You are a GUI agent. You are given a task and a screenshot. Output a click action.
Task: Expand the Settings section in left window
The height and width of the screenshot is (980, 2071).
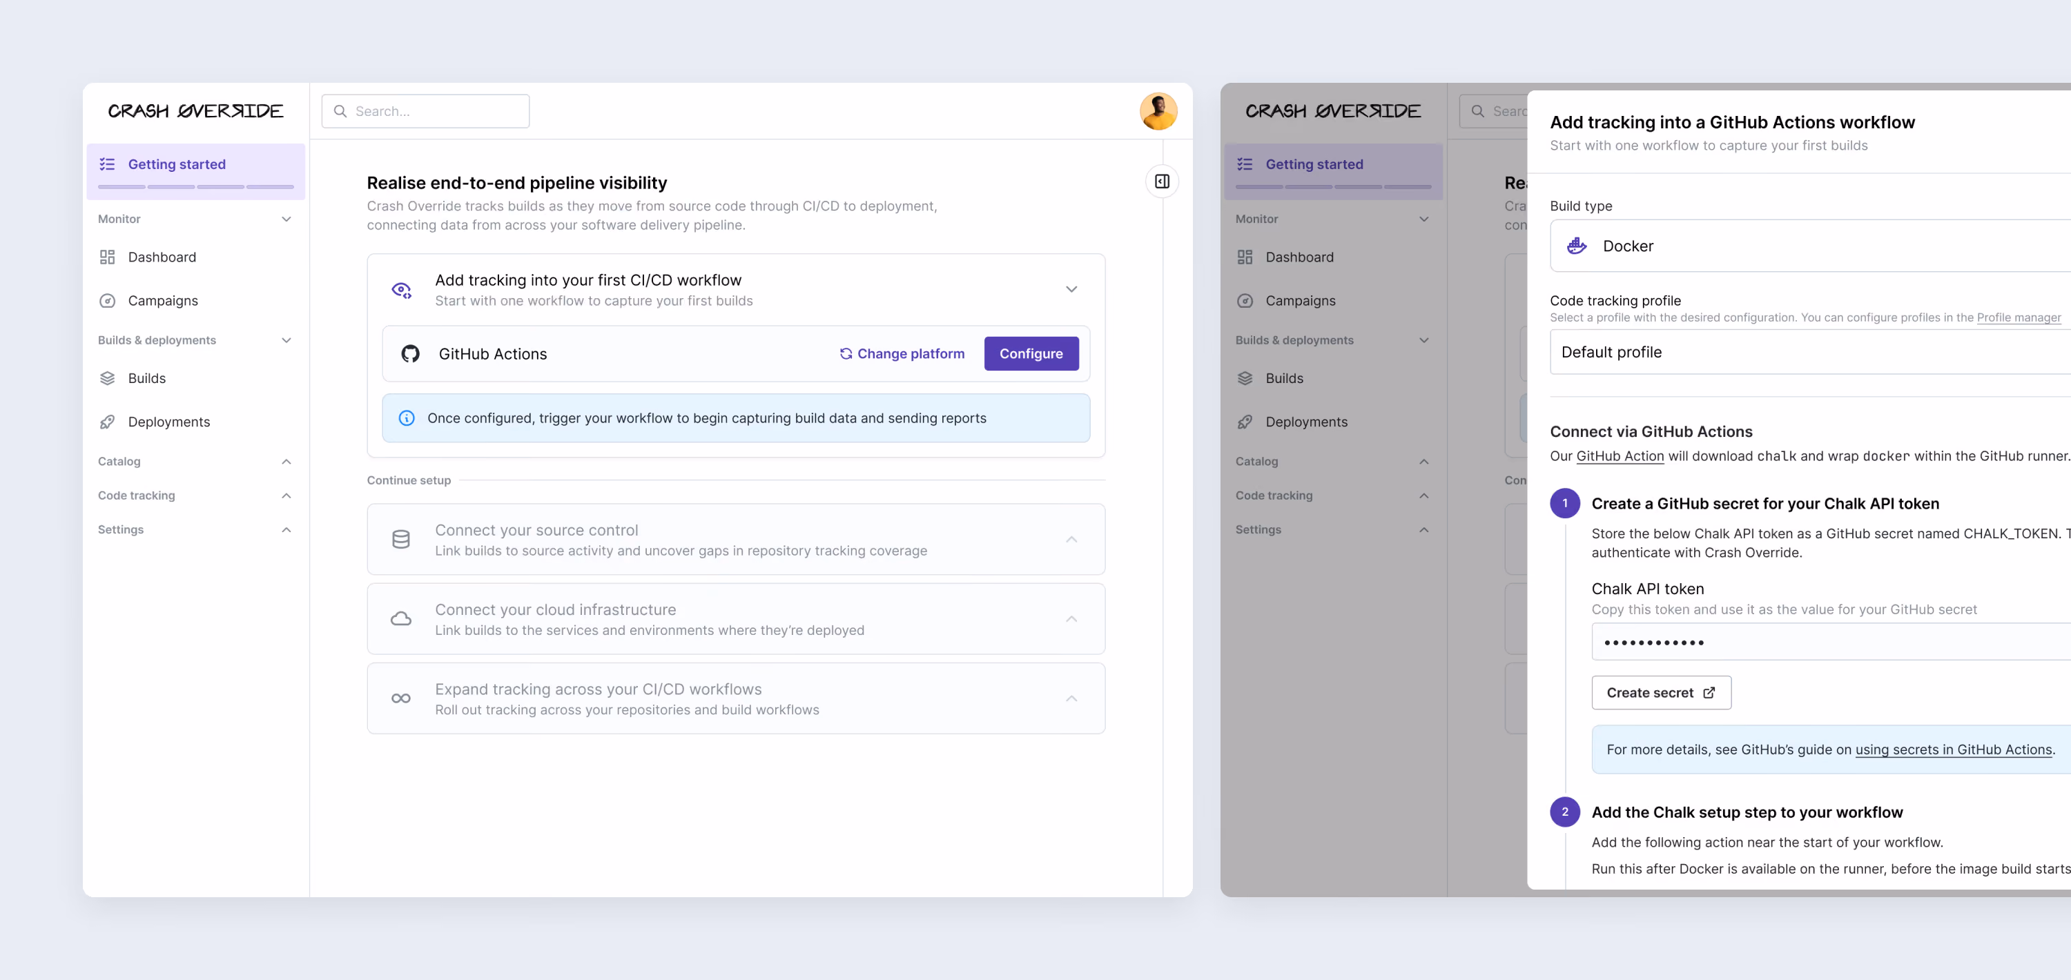click(x=286, y=530)
